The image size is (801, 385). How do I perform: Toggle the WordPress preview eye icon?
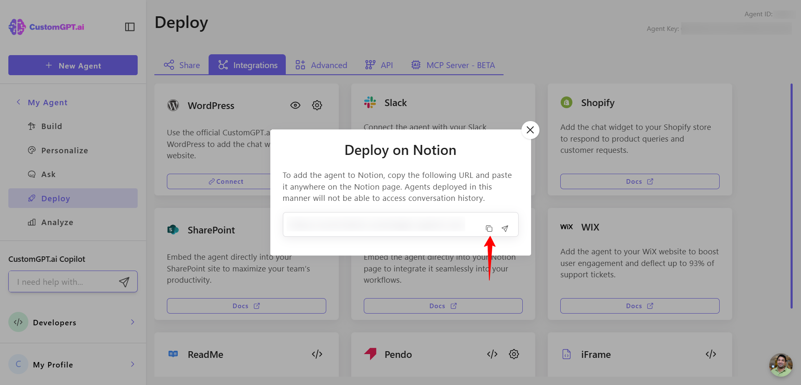(295, 105)
